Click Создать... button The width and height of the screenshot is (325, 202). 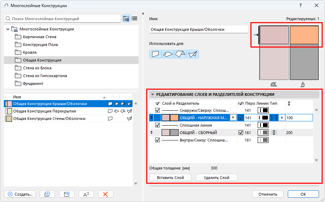click(x=20, y=194)
